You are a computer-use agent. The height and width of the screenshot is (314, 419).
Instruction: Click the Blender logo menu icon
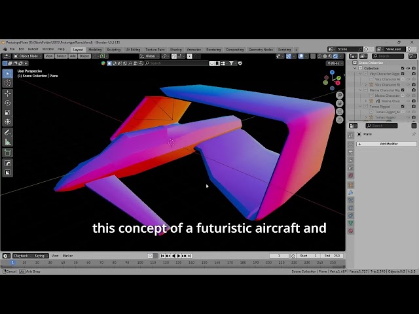pos(5,50)
